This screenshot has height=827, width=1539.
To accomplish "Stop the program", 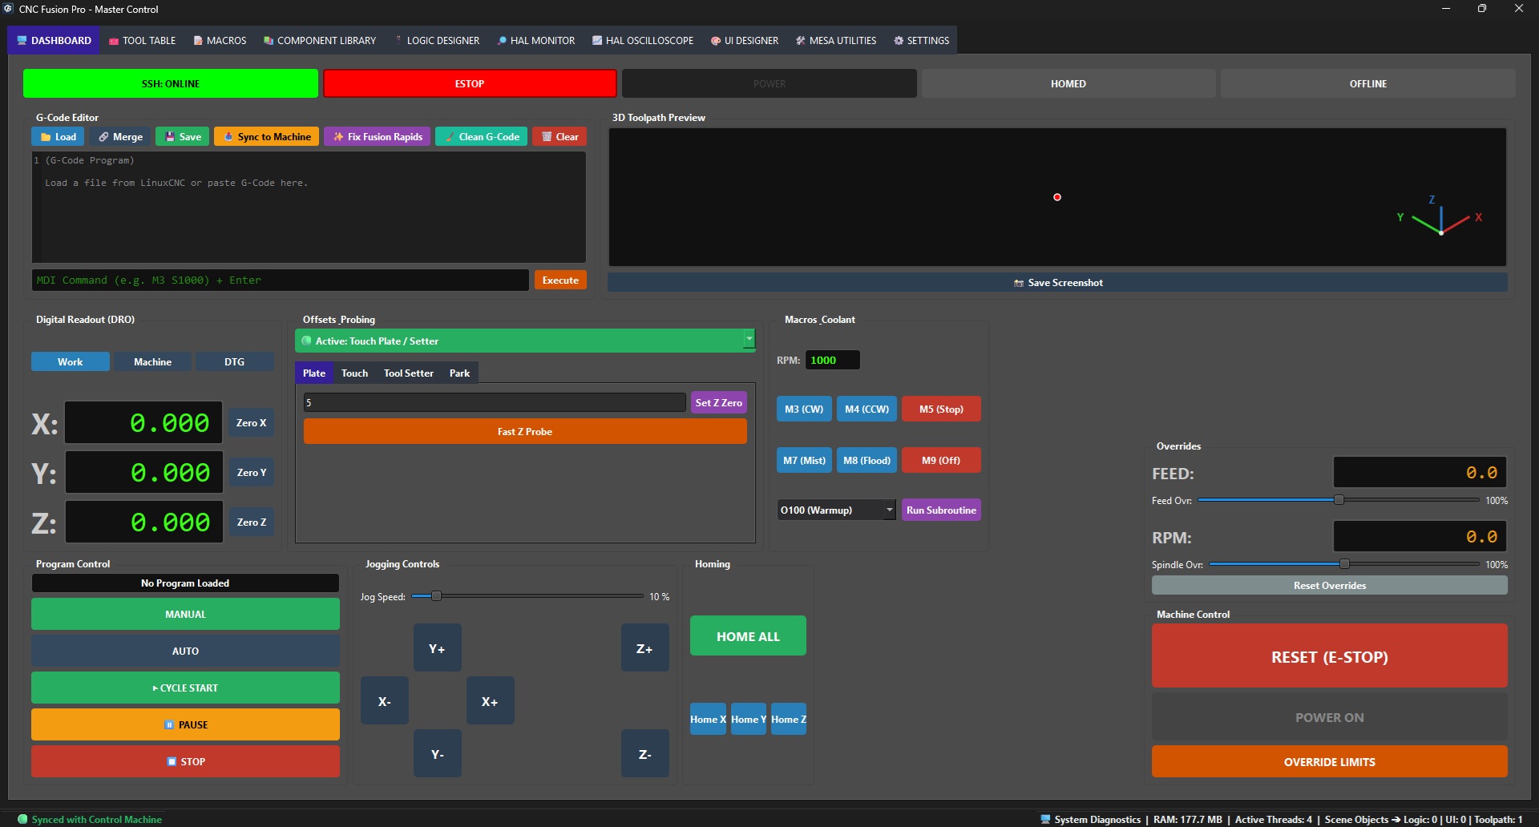I will click(x=185, y=762).
